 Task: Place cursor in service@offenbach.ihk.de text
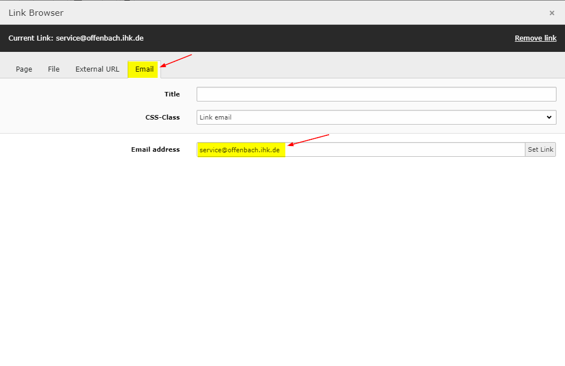click(240, 150)
